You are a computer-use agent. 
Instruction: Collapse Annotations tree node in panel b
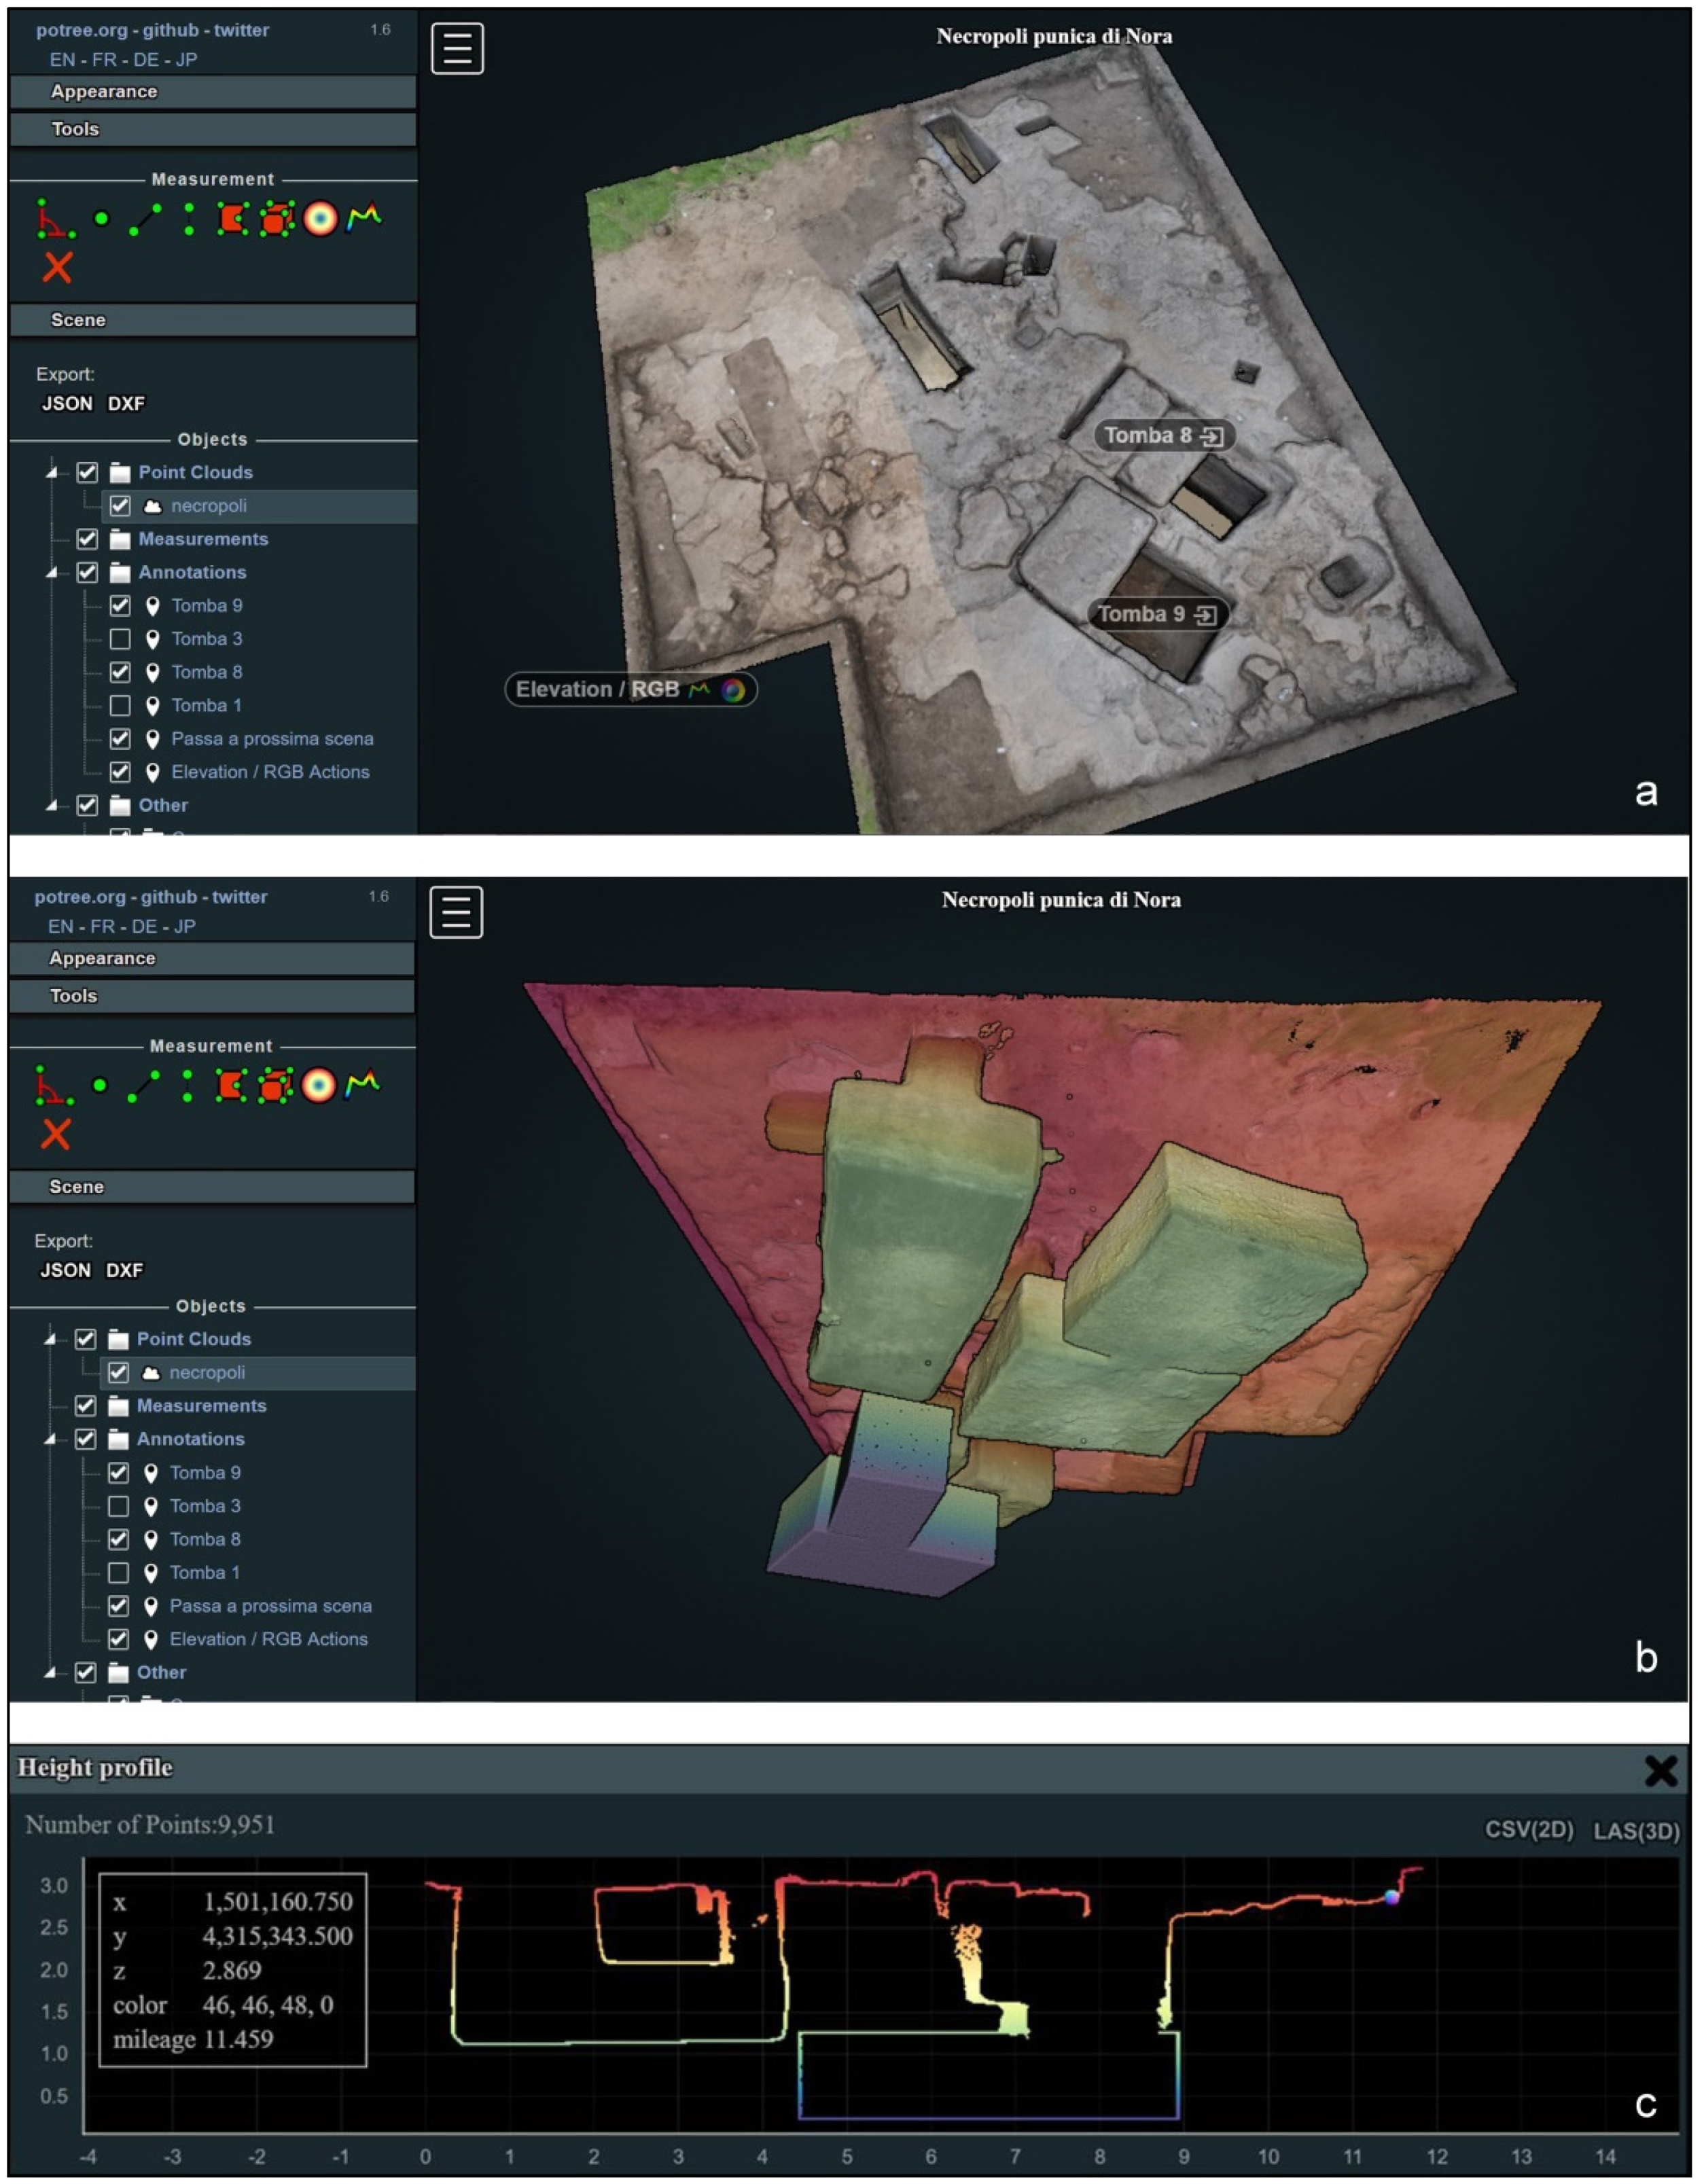point(50,1439)
